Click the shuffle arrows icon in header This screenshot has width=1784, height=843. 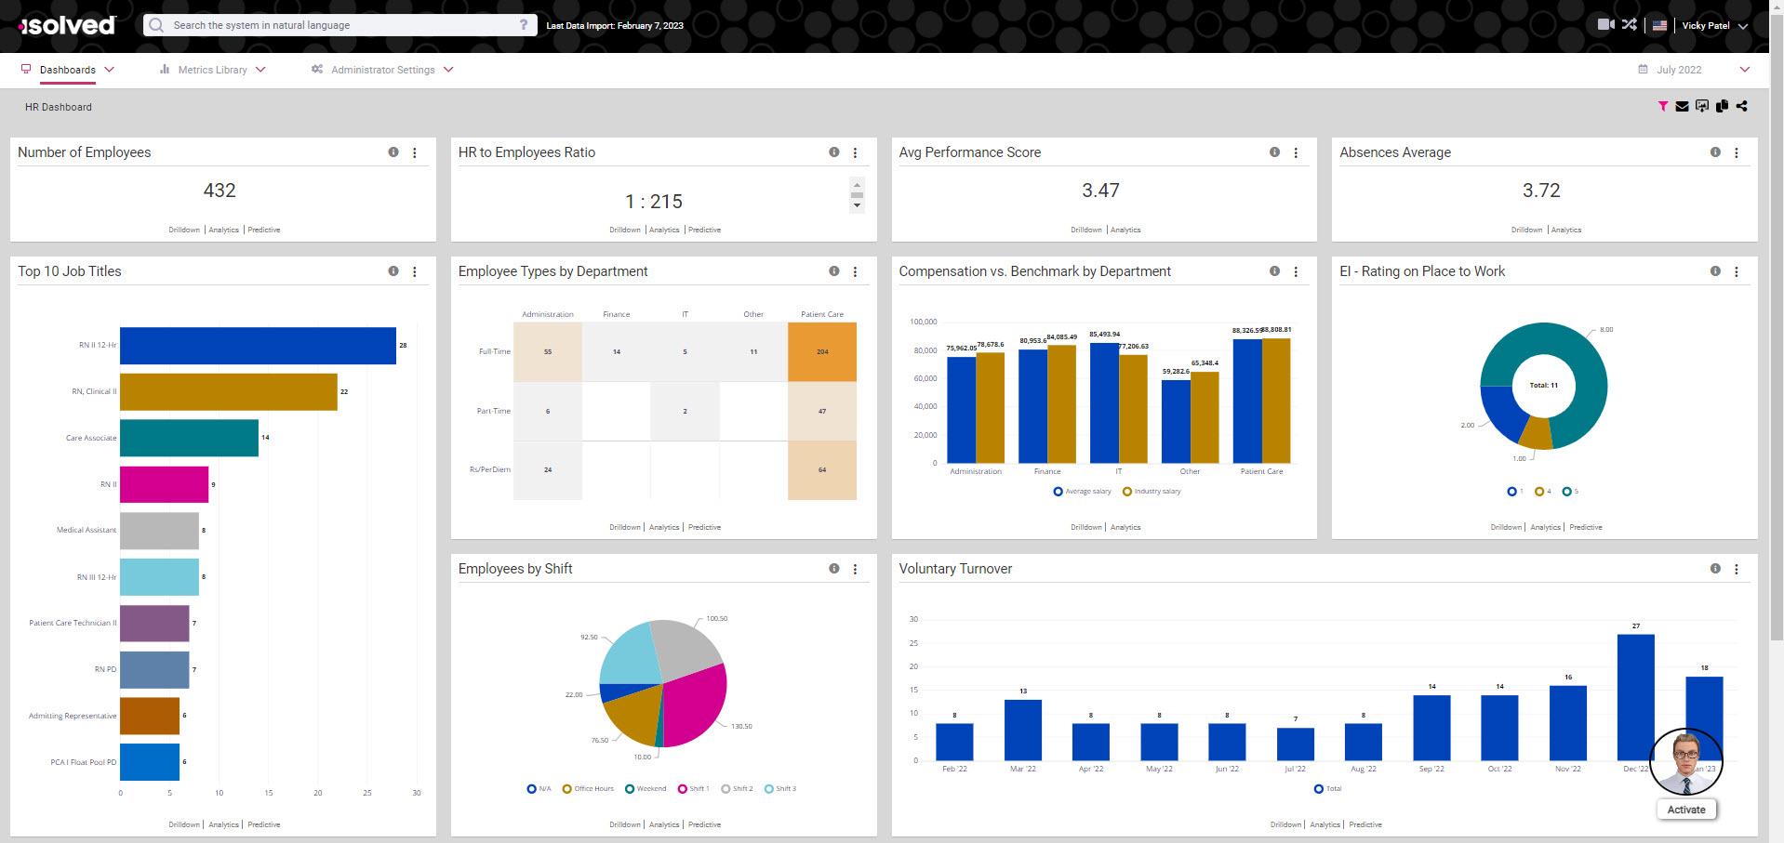click(x=1629, y=25)
